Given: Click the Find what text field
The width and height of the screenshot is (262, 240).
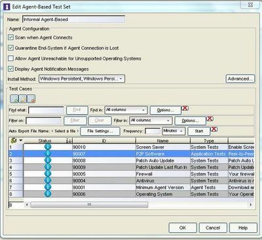Looking at the screenshot, I should [x=46, y=110].
